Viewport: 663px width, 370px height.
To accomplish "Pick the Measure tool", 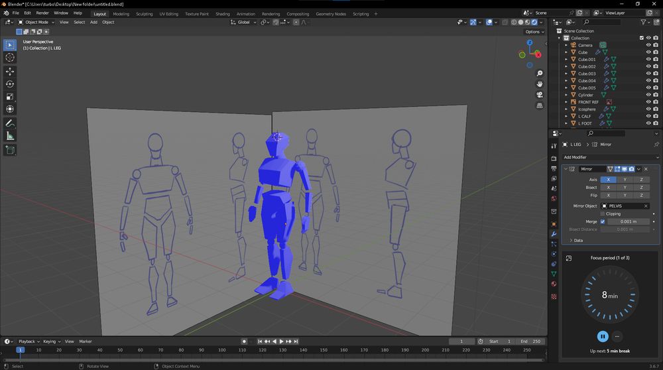I will click(x=10, y=136).
